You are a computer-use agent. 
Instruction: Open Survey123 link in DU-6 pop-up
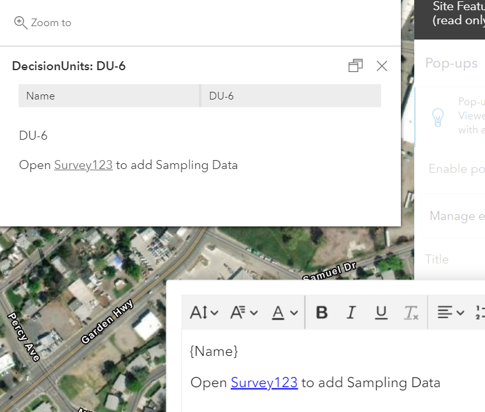(83, 165)
